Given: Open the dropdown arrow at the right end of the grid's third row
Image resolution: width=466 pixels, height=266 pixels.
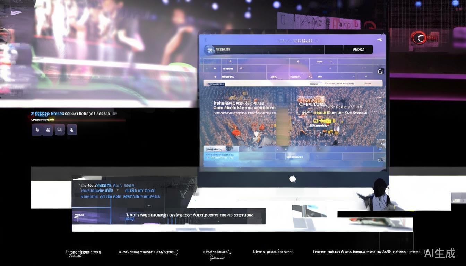Looking at the screenshot, I should (366, 76).
